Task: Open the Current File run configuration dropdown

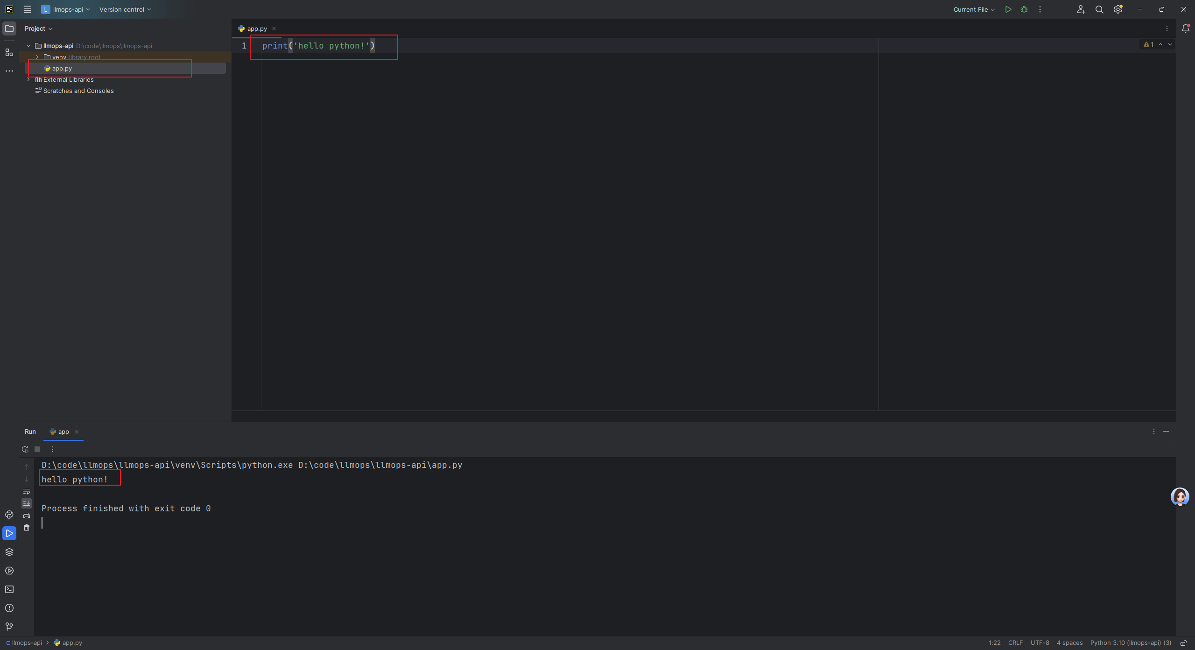Action: pos(974,9)
